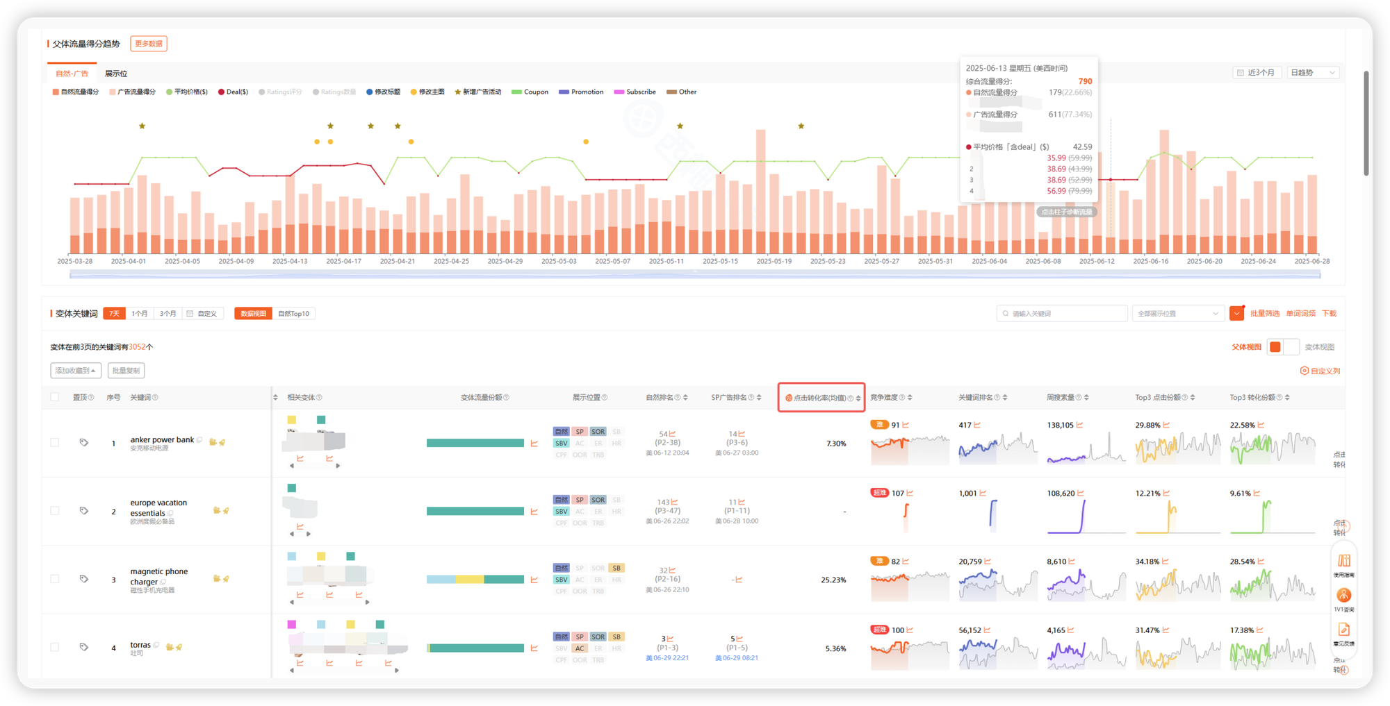Switch to the 展示位 tab
The width and height of the screenshot is (1390, 706).
pyautogui.click(x=116, y=74)
